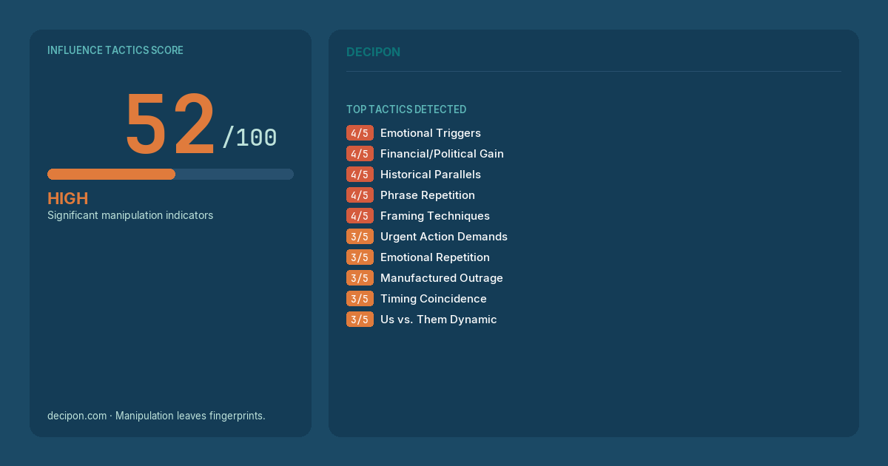The image size is (888, 466).
Task: Click the 4/5 badge beside Historical Parallels
Action: click(x=360, y=175)
